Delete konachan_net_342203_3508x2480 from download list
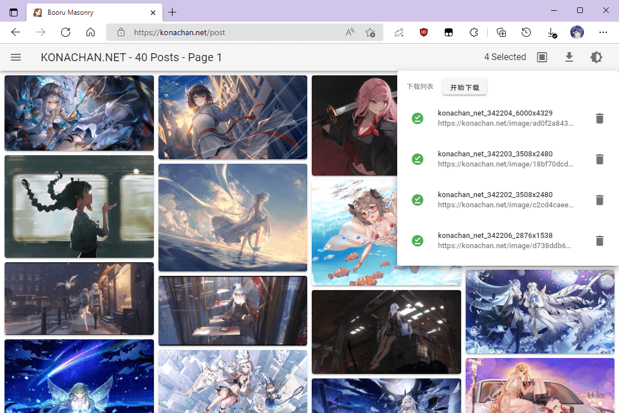This screenshot has width=619, height=413. [x=599, y=159]
